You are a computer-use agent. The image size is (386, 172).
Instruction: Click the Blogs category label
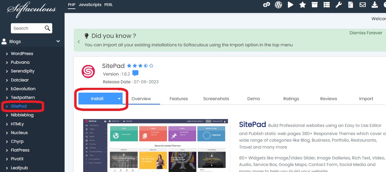[x=15, y=41]
